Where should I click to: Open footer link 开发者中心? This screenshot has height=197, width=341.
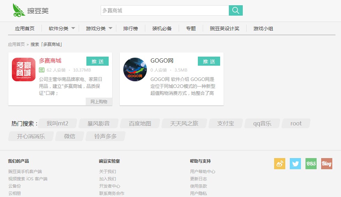[x=110, y=186]
